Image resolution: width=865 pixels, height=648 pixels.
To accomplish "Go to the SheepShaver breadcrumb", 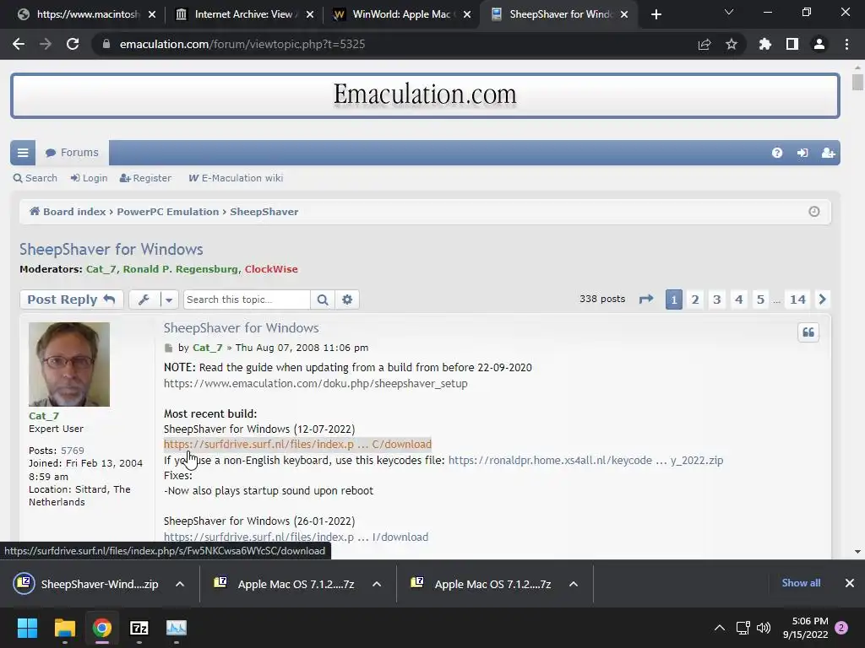I will point(264,212).
